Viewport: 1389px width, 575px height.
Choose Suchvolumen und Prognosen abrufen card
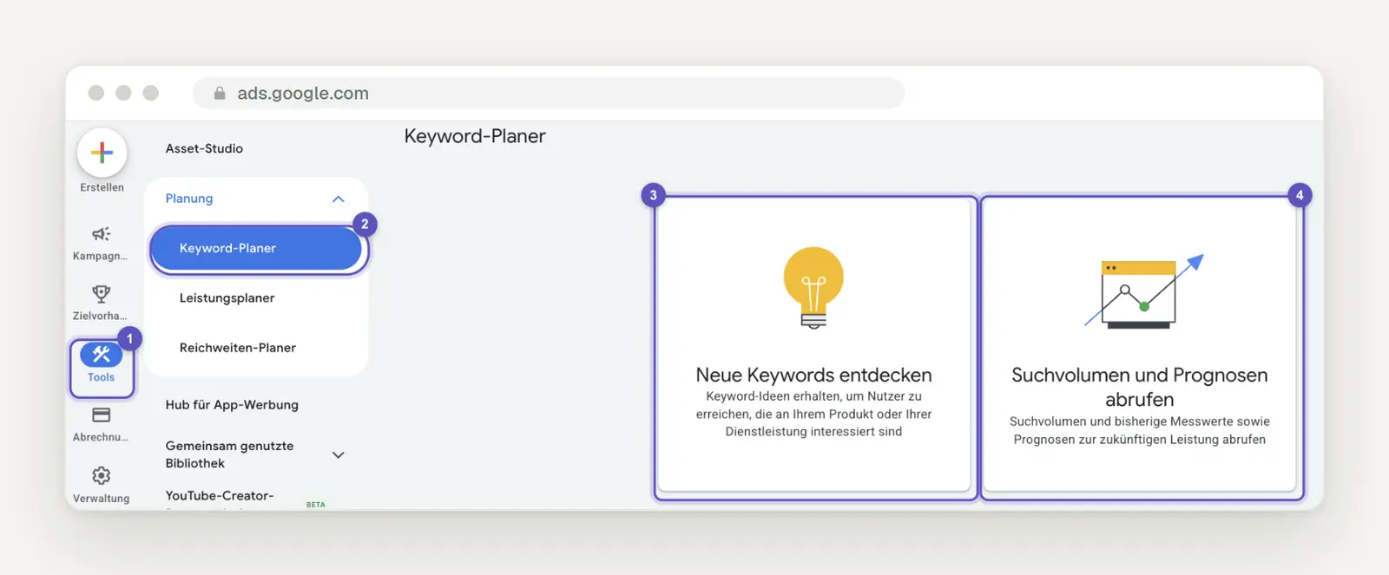[1140, 345]
